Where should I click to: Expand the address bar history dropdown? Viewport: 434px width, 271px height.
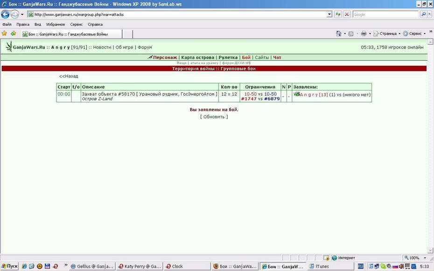pos(329,14)
